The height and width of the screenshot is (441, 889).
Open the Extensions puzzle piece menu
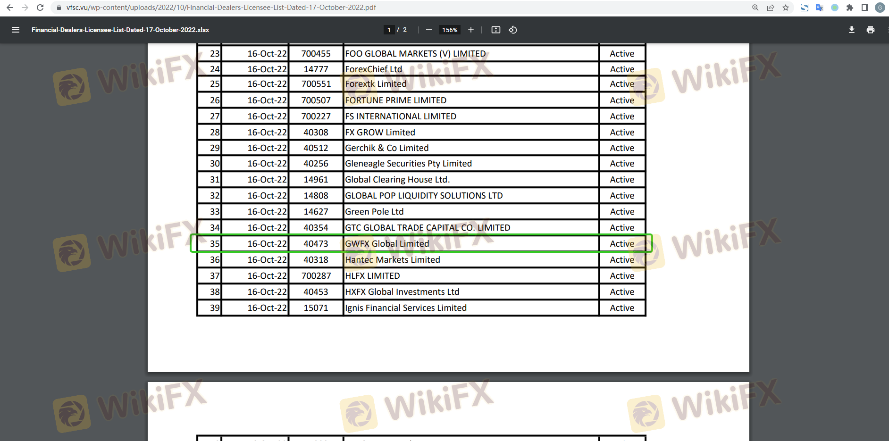coord(850,8)
